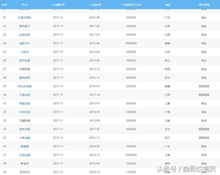The width and height of the screenshot is (220, 175).
Task: Select the 黔金所 cell in row 38
Action: point(24,164)
